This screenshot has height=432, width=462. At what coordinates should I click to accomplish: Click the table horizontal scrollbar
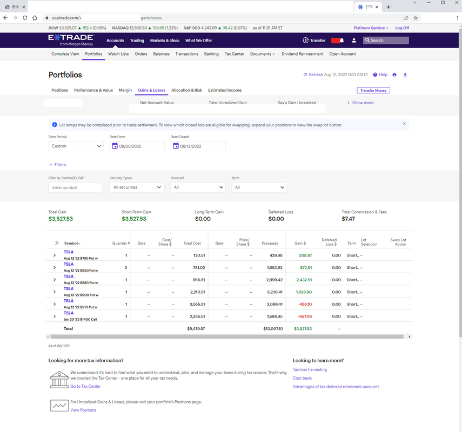227,336
